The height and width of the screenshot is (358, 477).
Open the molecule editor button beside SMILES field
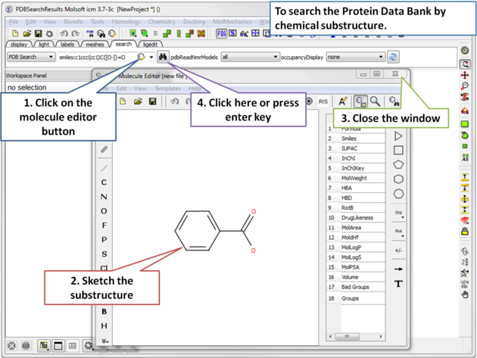tap(141, 58)
